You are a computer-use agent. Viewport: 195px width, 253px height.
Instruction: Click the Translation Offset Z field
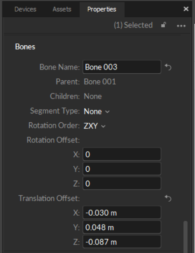tap(122, 242)
